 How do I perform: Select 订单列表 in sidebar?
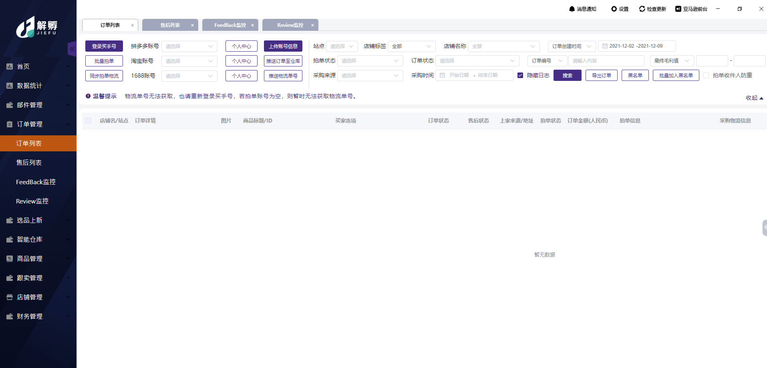(x=38, y=143)
